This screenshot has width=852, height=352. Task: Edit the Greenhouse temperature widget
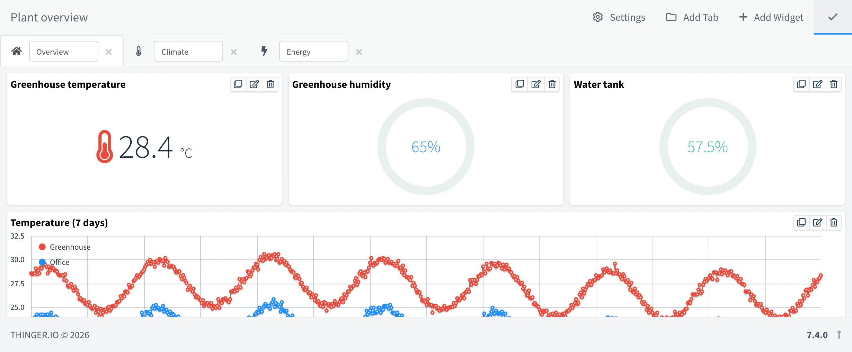click(x=254, y=84)
